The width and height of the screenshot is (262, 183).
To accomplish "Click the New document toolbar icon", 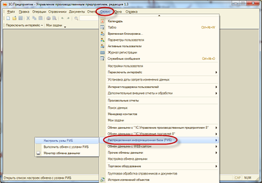I will (8, 18).
